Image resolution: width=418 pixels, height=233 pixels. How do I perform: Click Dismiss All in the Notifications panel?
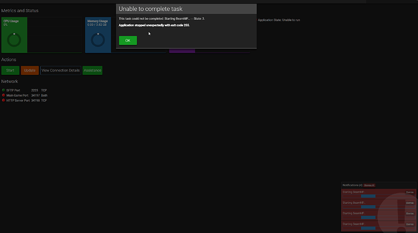click(x=369, y=185)
